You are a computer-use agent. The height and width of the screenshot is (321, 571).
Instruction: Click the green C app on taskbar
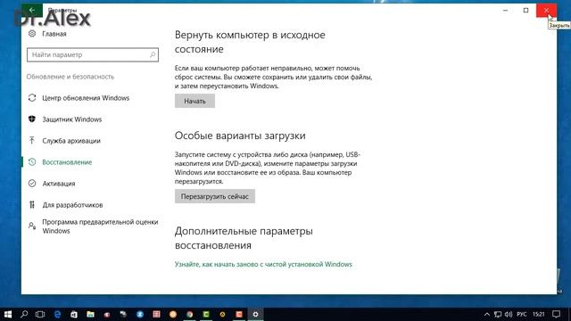[x=206, y=314]
